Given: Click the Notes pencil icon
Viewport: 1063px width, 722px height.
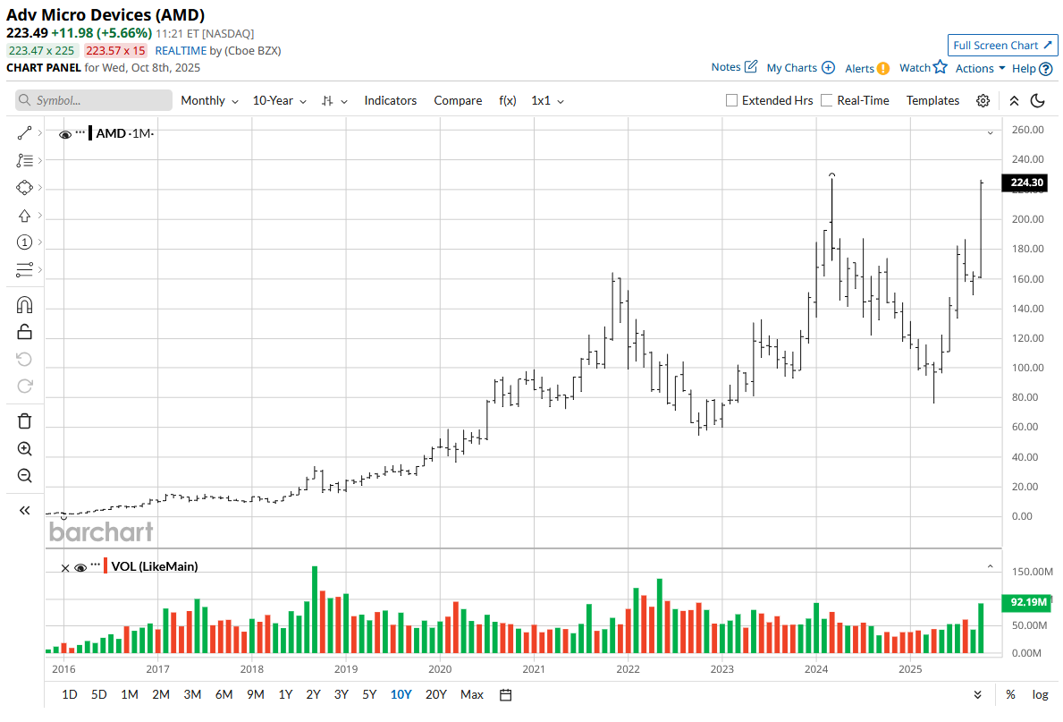Looking at the screenshot, I should coord(750,66).
